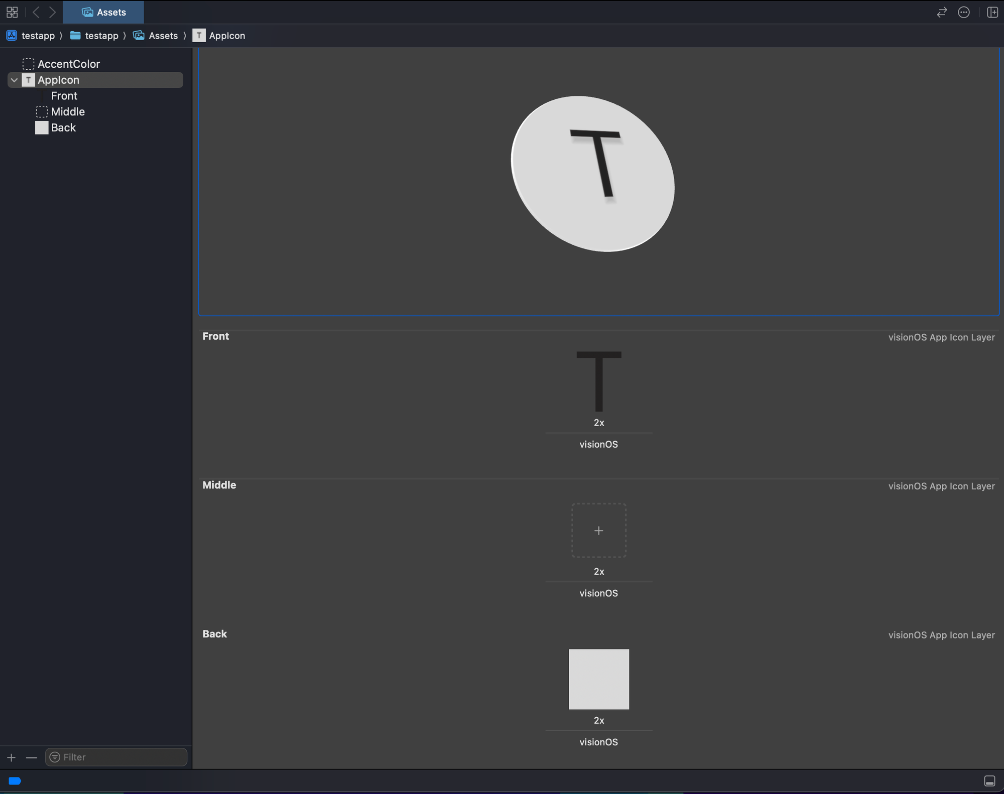Open the editor options ellipsis menu
Screen dimensions: 1004x794
click(964, 12)
